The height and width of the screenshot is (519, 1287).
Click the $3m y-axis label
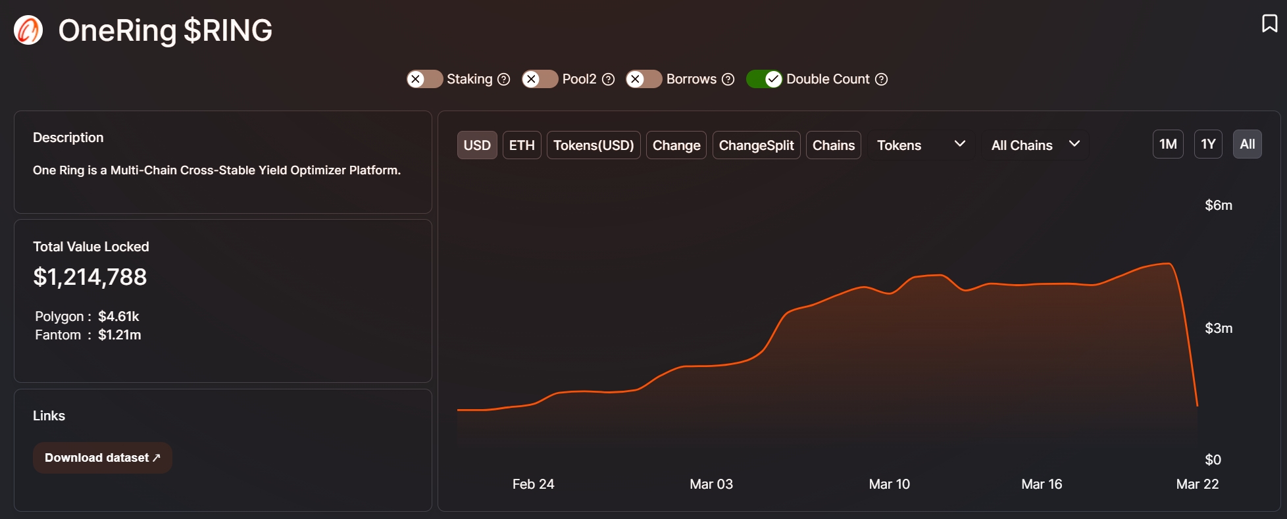tap(1219, 328)
